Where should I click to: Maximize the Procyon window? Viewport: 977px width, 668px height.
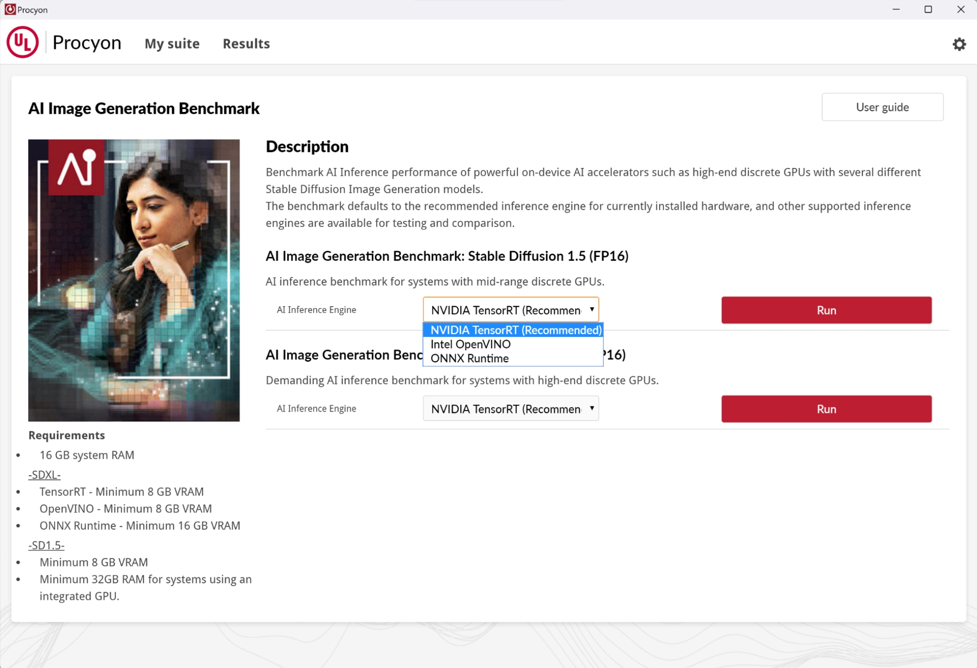928,9
